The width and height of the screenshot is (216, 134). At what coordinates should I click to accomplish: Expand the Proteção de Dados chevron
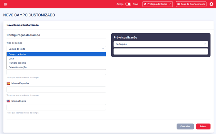(170, 4)
